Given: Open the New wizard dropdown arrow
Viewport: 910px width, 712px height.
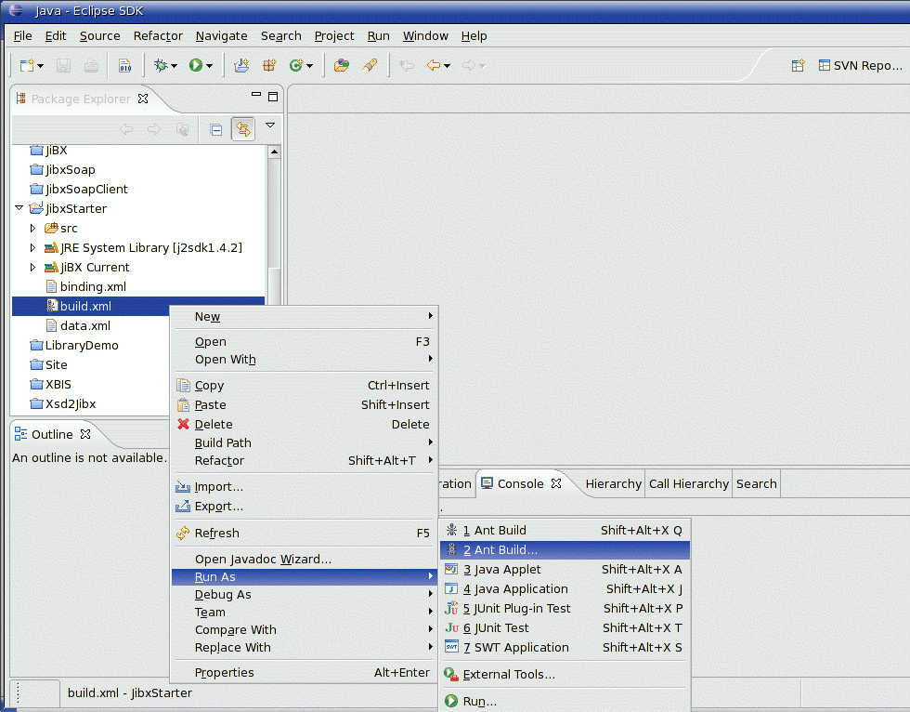Looking at the screenshot, I should coord(40,66).
